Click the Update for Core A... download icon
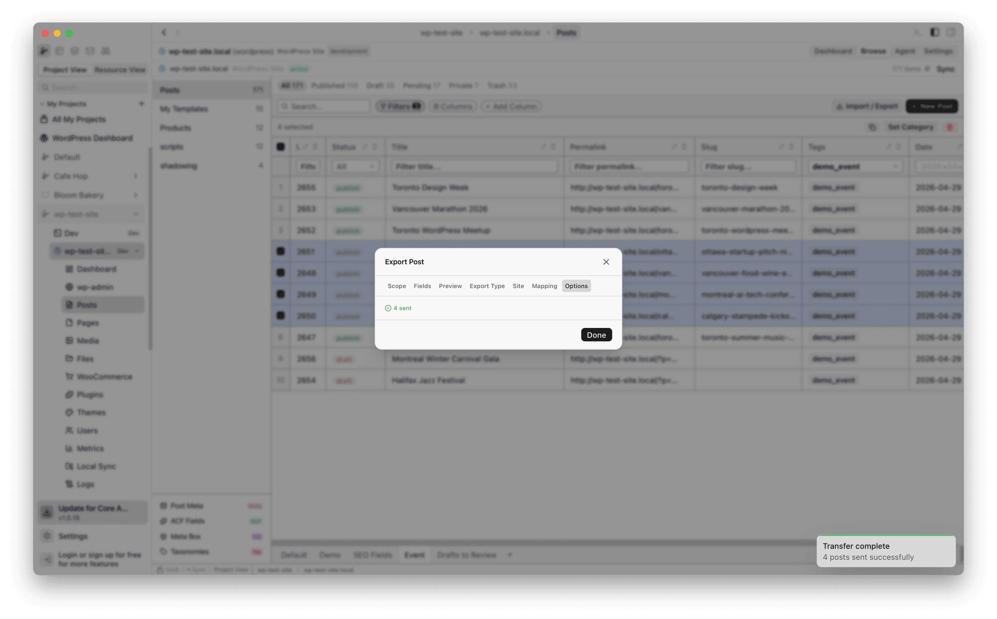This screenshot has height=619, width=997. 47,512
